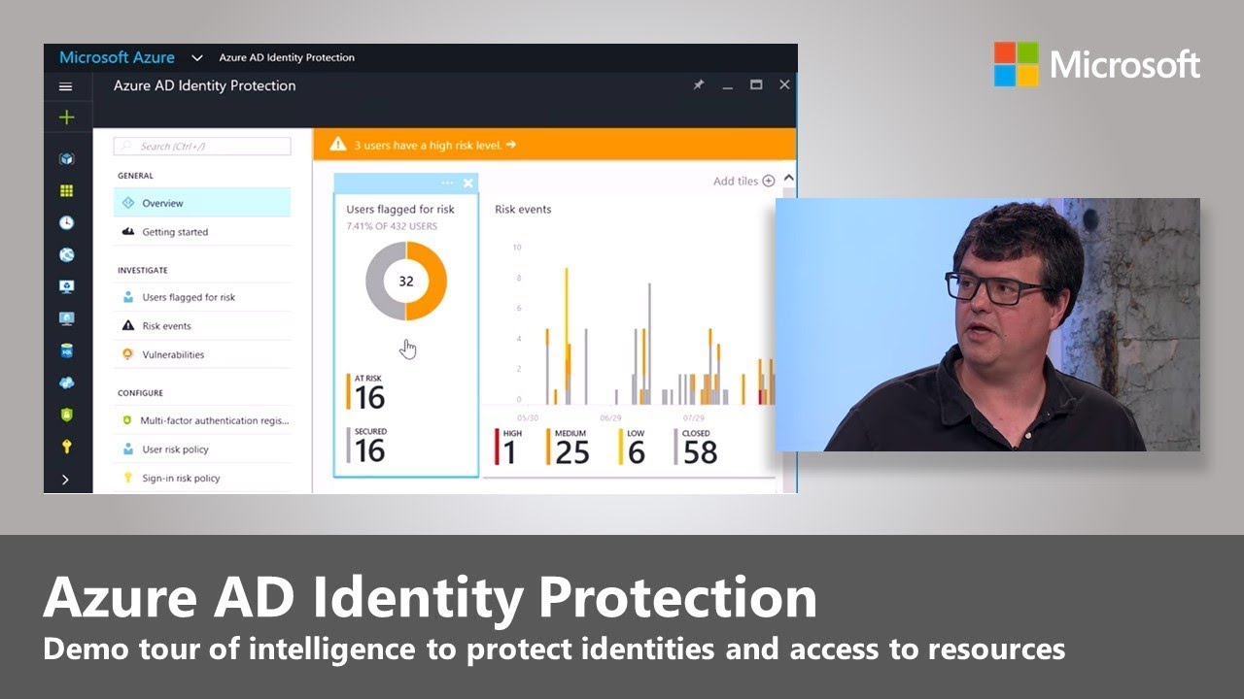Image resolution: width=1244 pixels, height=699 pixels.
Task: Open Users flagged for risk menu item
Action: [202, 297]
